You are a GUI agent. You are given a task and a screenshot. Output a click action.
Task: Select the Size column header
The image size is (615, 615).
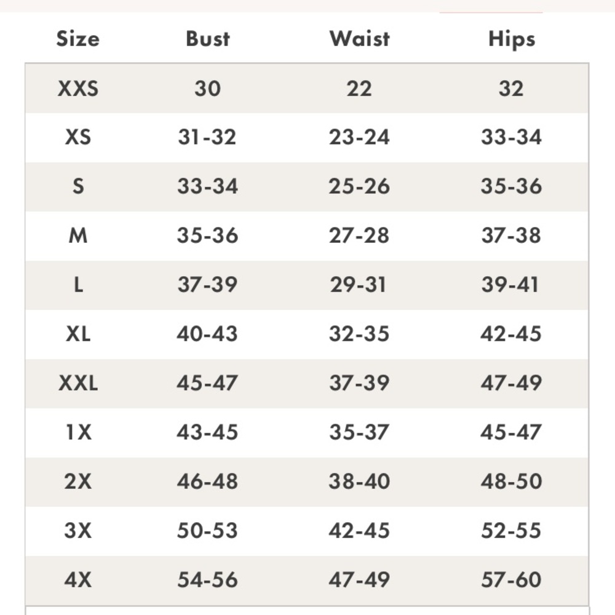tap(77, 39)
